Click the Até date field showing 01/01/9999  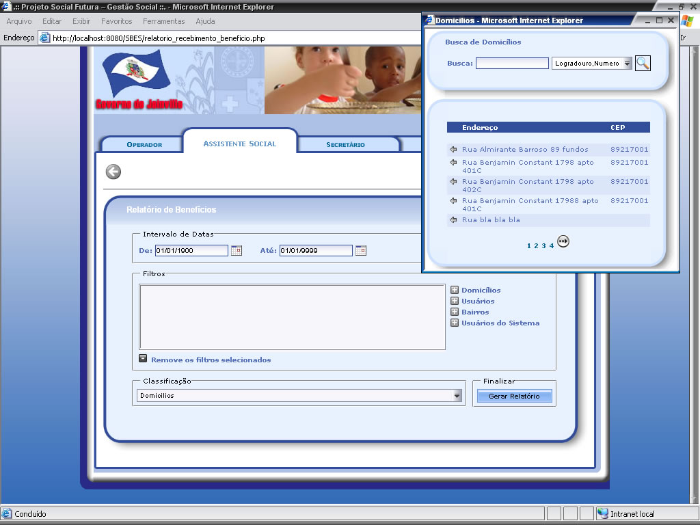click(x=316, y=250)
